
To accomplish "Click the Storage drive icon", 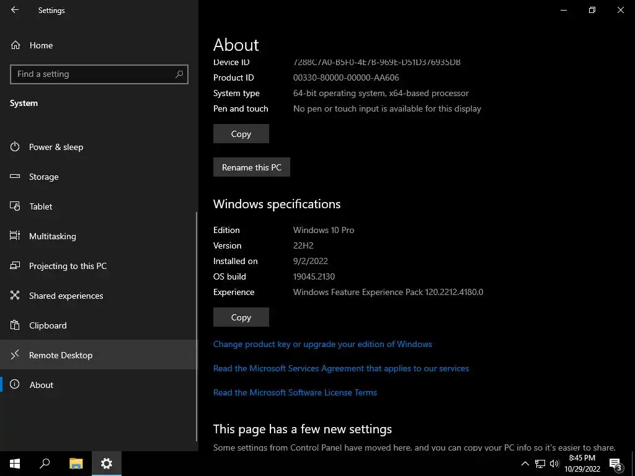I will click(15, 177).
